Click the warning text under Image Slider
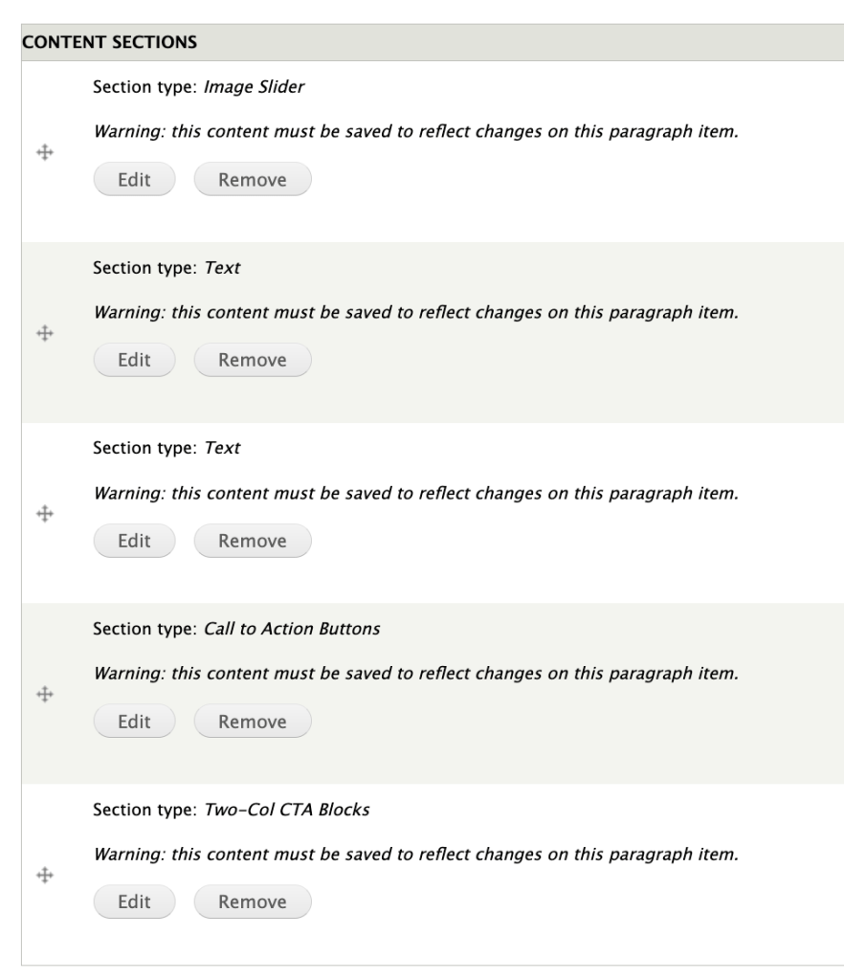The width and height of the screenshot is (844, 979). tap(415, 132)
